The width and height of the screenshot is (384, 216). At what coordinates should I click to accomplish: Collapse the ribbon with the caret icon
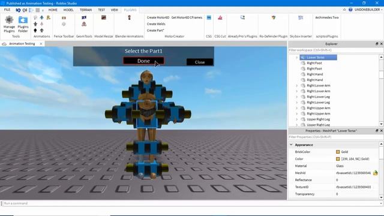click(344, 10)
